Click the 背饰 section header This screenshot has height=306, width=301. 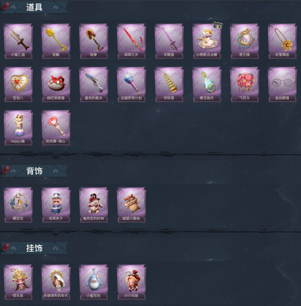coord(34,171)
